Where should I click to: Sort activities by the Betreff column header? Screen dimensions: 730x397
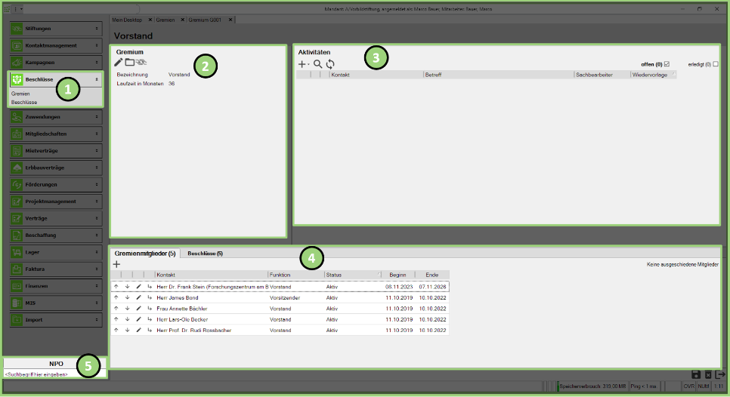(x=499, y=75)
